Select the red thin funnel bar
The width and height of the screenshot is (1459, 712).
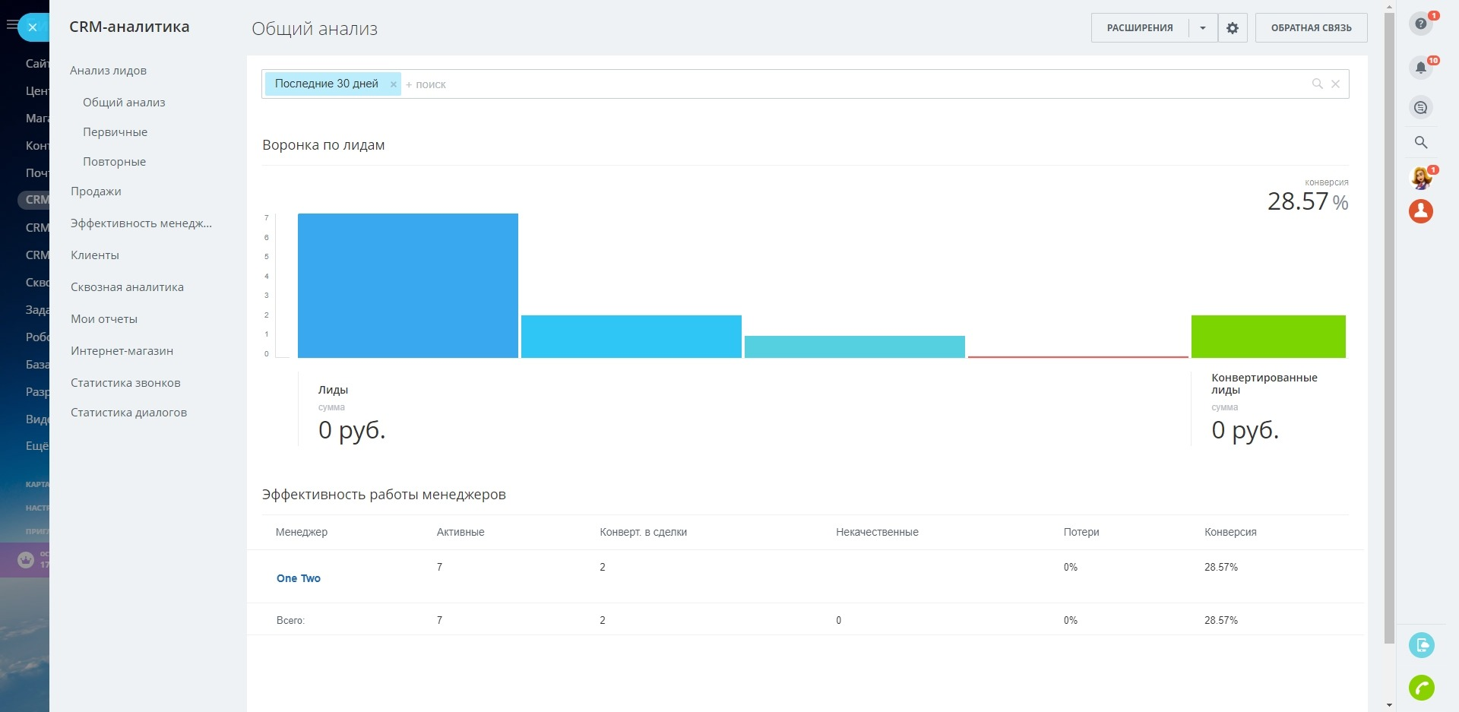[x=1078, y=356]
